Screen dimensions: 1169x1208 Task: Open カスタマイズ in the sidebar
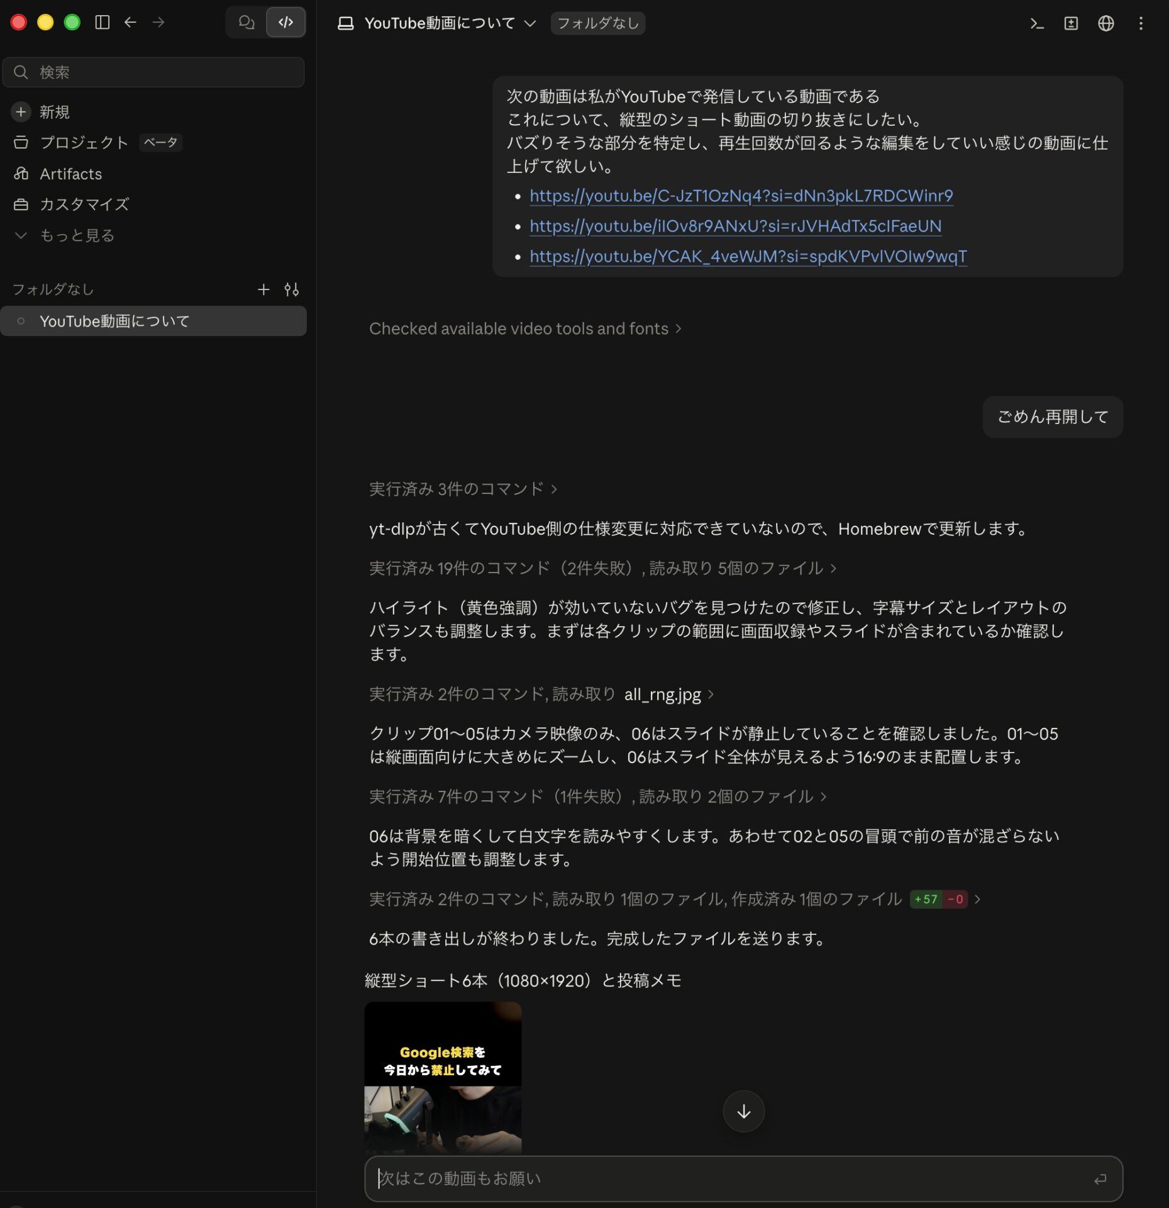(84, 204)
